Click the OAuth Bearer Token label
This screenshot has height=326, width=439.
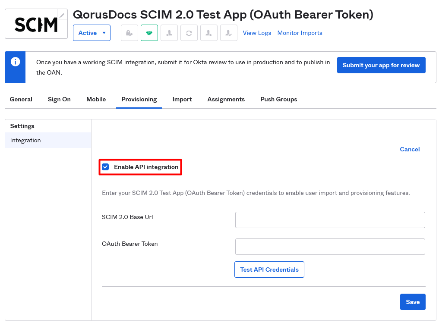129,244
